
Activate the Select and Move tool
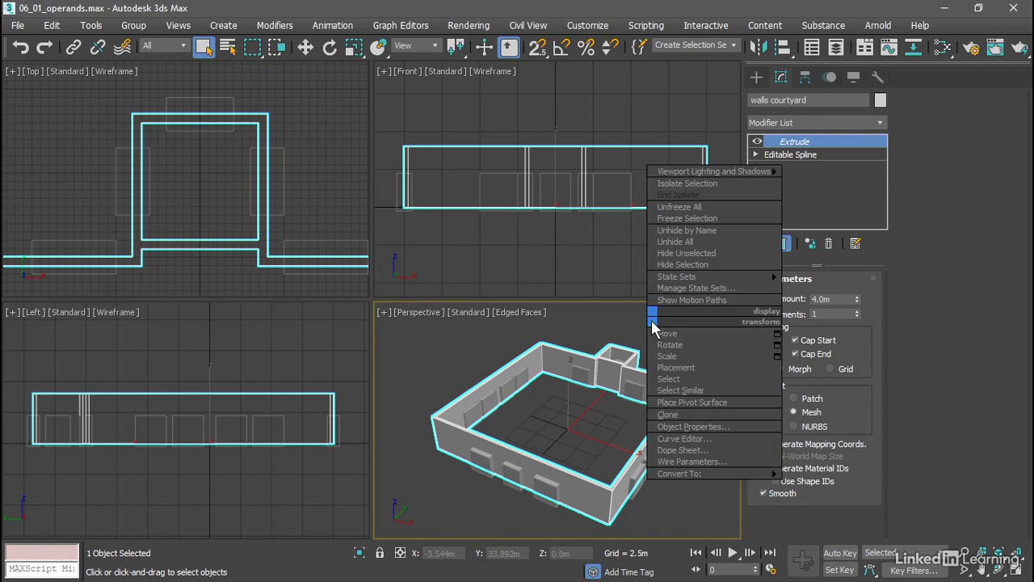pos(305,48)
